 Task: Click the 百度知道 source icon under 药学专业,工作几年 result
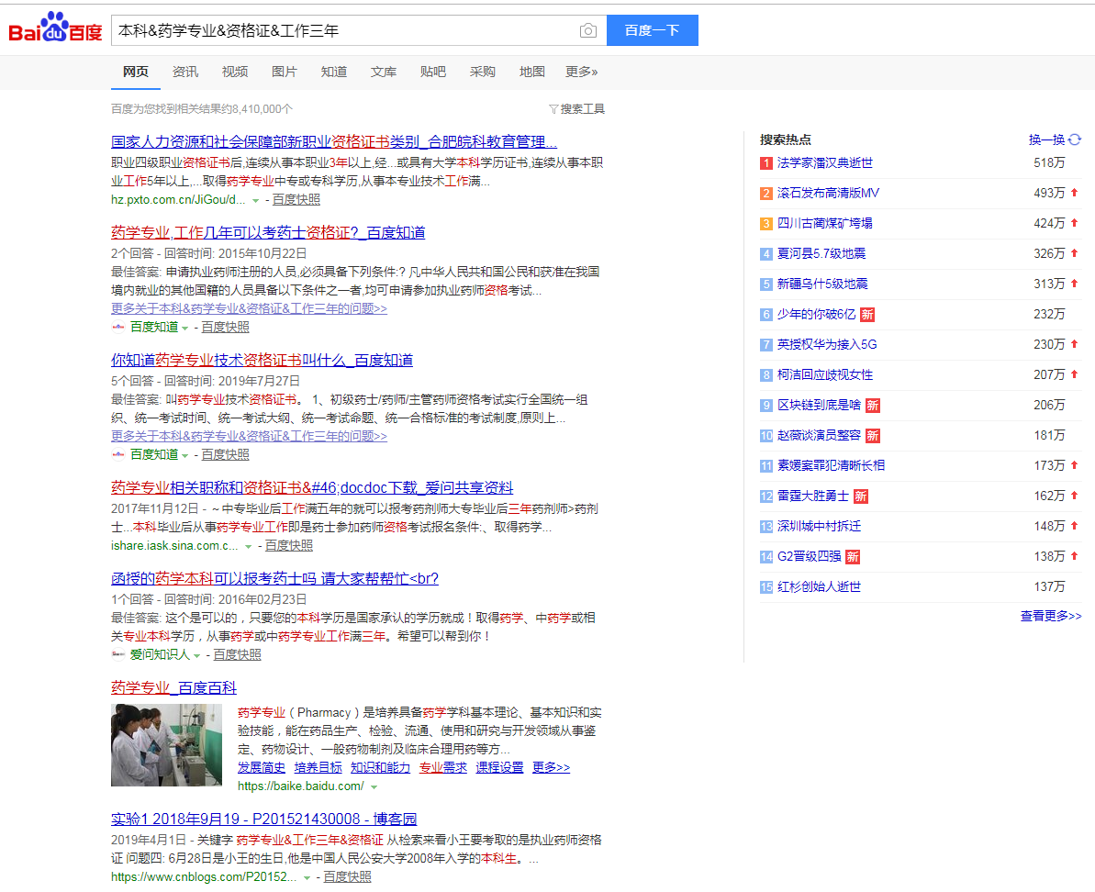[x=118, y=327]
